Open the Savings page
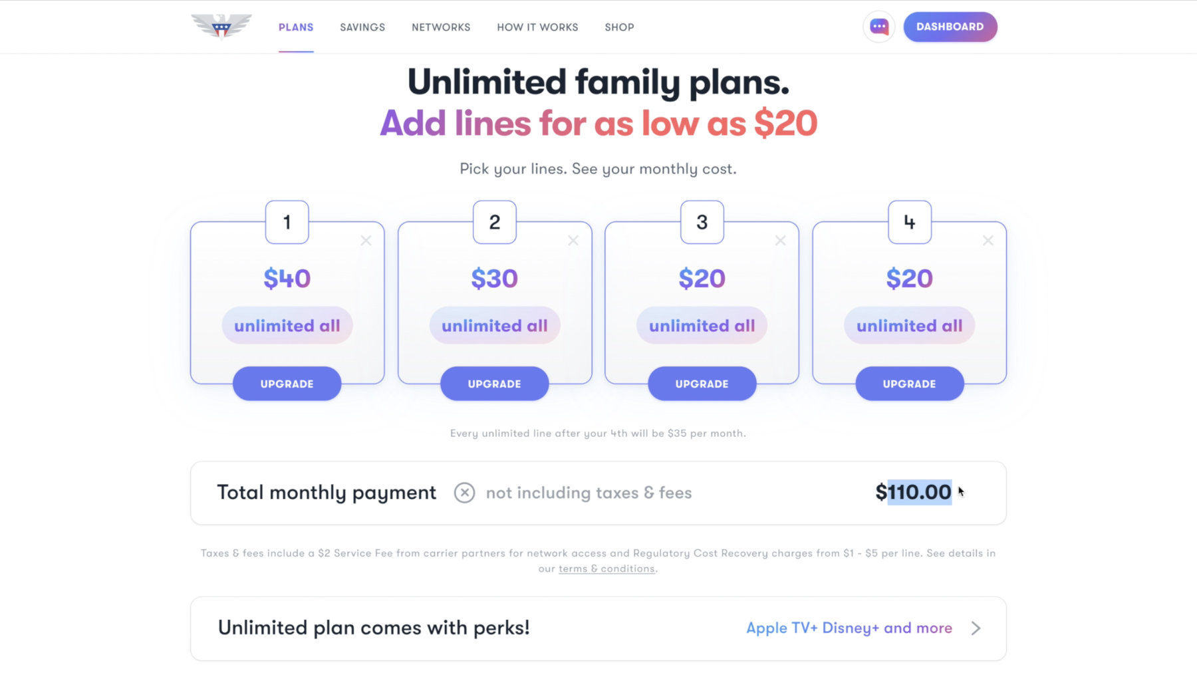1197x673 pixels. coord(362,27)
